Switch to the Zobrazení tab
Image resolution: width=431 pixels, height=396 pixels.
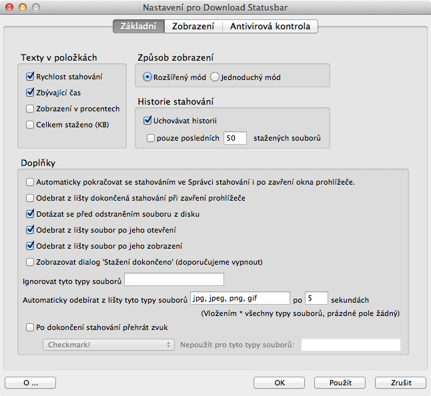point(193,27)
